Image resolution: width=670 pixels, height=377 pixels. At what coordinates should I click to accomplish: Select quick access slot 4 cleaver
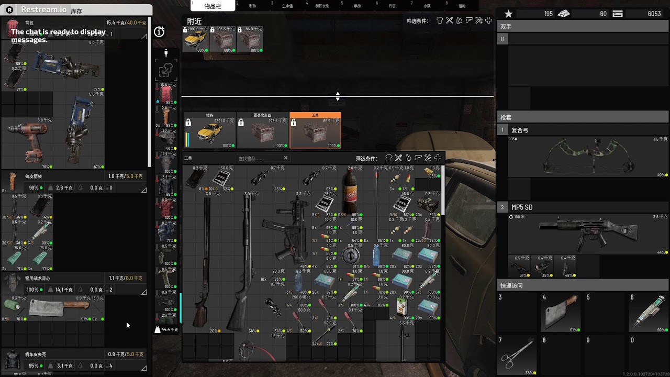click(x=561, y=313)
